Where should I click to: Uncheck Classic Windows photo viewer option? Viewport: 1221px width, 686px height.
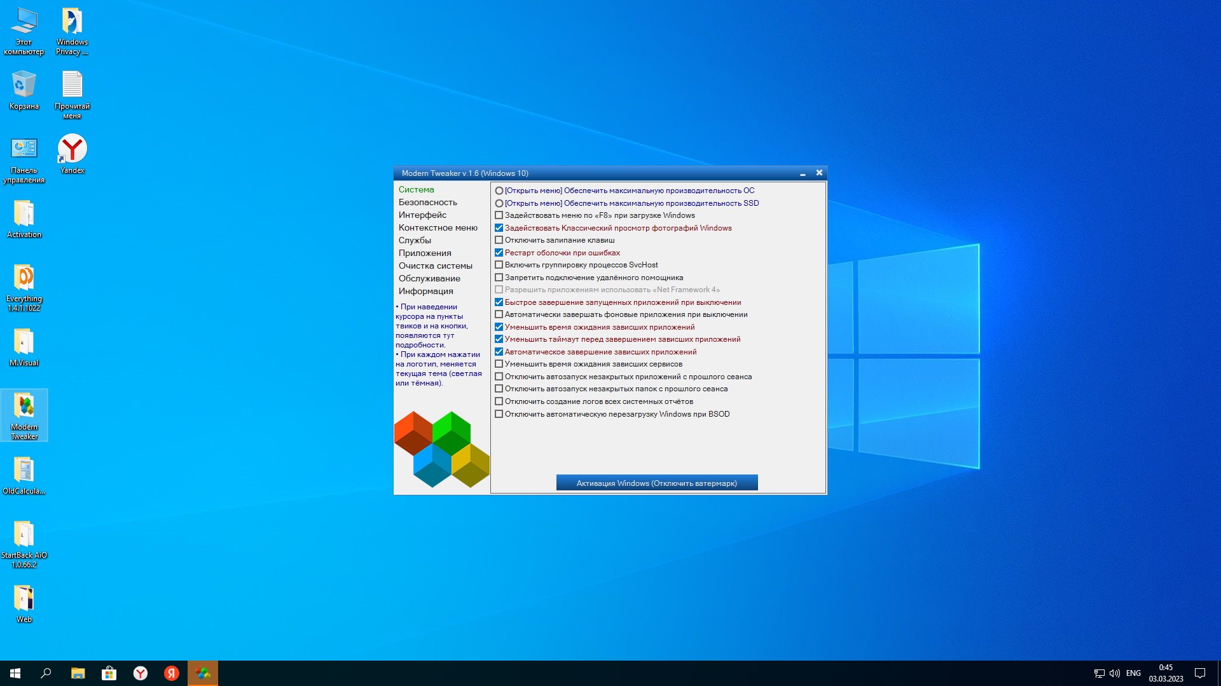[x=499, y=228]
